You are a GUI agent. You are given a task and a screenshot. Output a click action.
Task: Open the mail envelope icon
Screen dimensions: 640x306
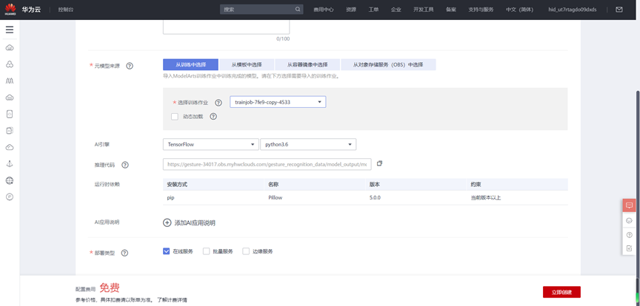pyautogui.click(x=619, y=10)
